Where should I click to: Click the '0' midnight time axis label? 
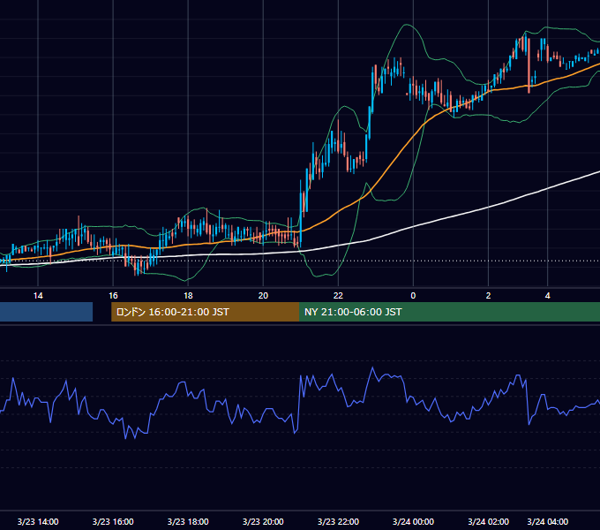pyautogui.click(x=413, y=296)
